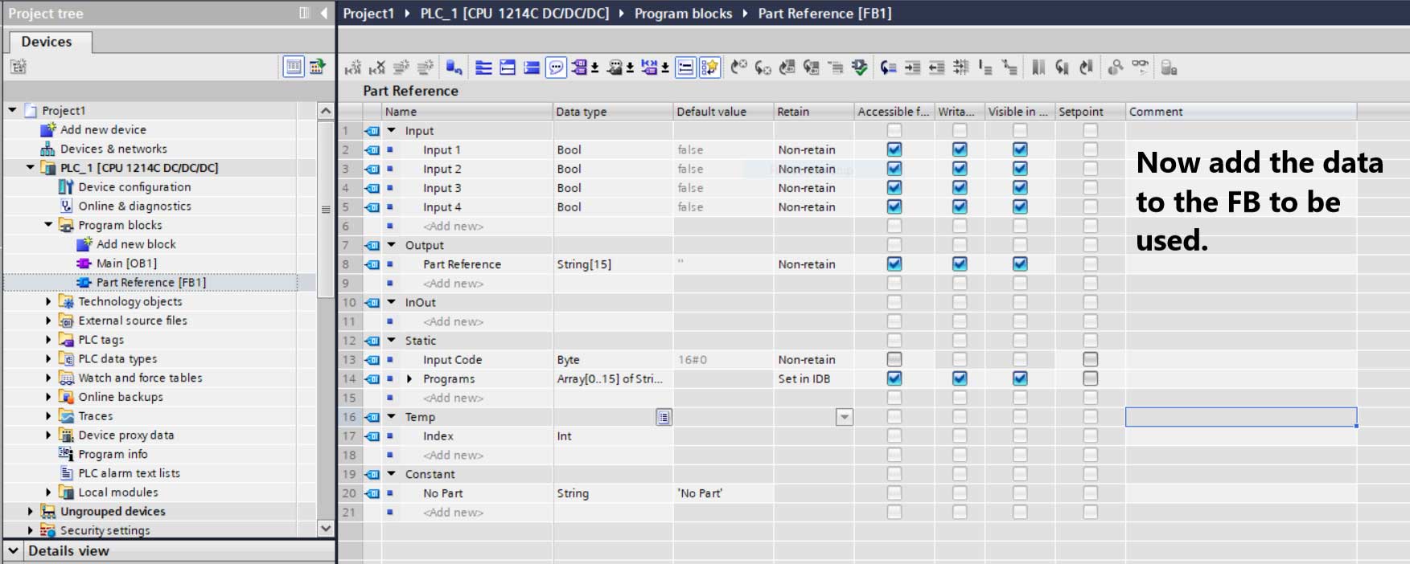This screenshot has height=564, width=1410.
Task: Click the Comment field in the Temp row
Action: tap(1241, 417)
